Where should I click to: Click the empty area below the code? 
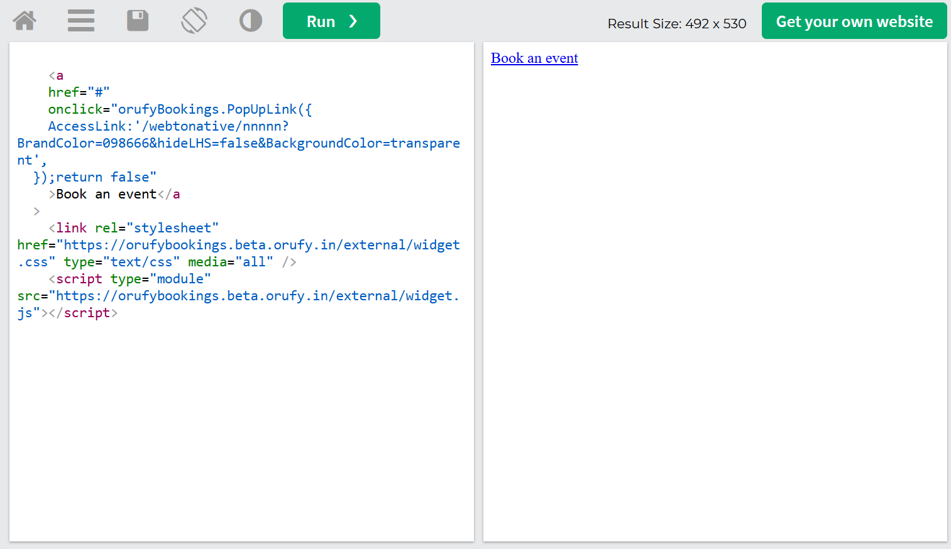(241, 427)
